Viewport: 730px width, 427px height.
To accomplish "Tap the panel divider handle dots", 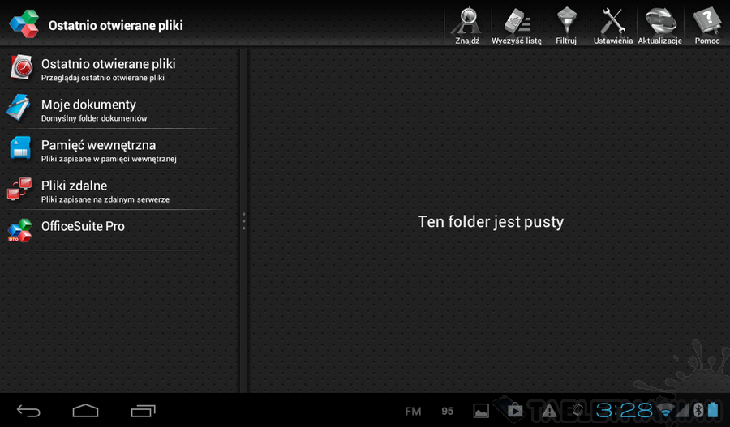I will tap(243, 221).
